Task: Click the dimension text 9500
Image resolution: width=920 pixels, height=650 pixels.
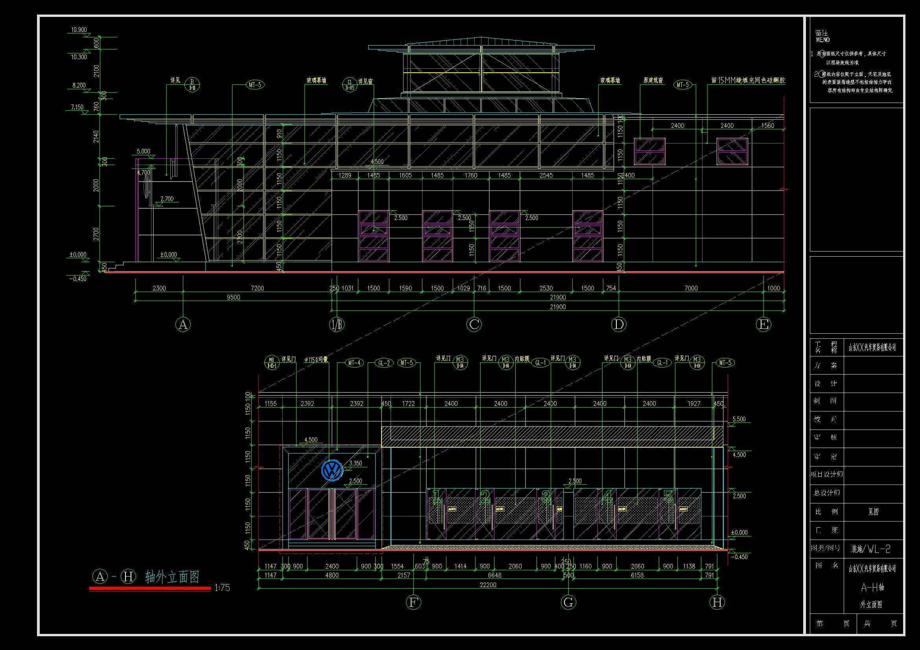Action: click(x=233, y=297)
